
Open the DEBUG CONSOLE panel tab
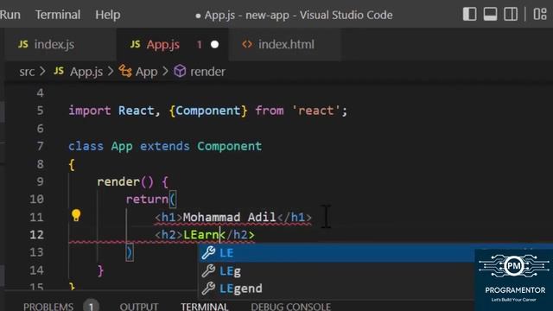(291, 307)
